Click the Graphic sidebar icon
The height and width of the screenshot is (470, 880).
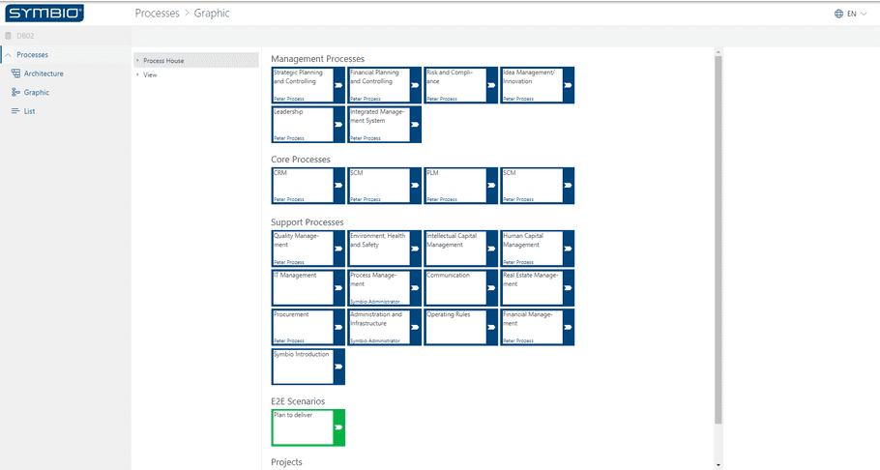click(15, 92)
